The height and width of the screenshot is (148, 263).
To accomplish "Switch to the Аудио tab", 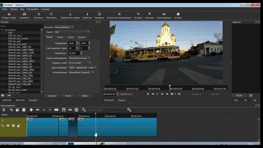I will click(71, 37).
